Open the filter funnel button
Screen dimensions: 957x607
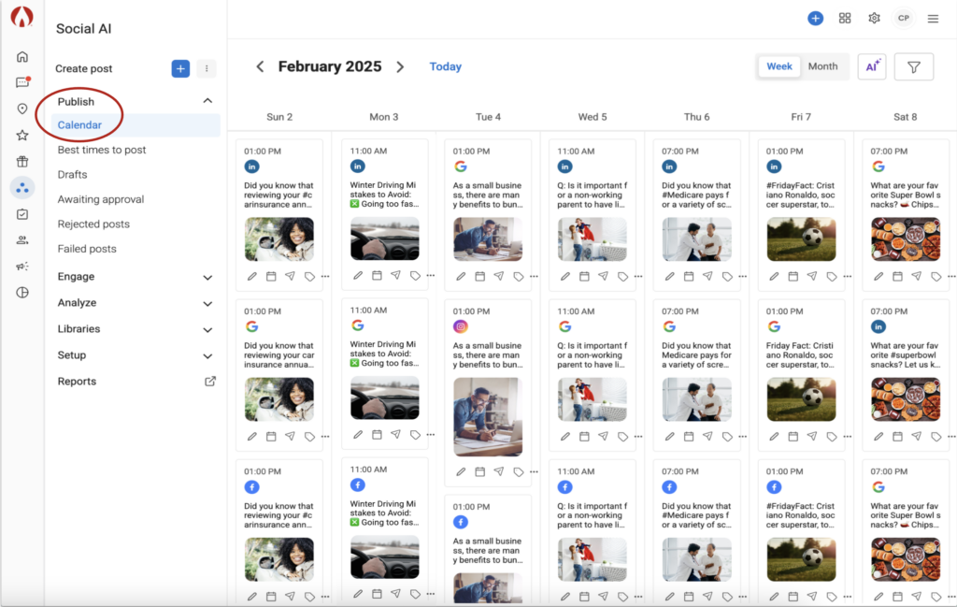click(914, 66)
